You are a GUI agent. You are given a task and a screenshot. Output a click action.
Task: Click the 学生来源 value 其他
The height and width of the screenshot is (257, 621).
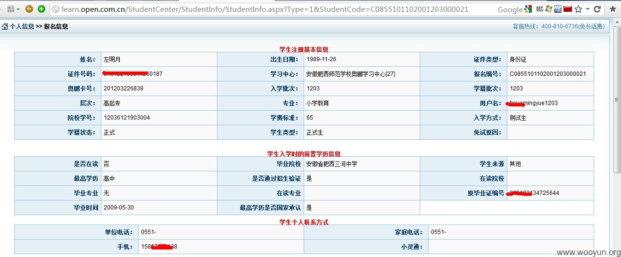click(x=515, y=164)
